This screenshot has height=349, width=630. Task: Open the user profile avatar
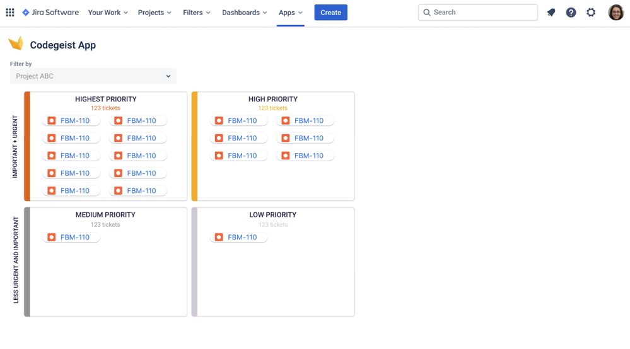coord(615,13)
